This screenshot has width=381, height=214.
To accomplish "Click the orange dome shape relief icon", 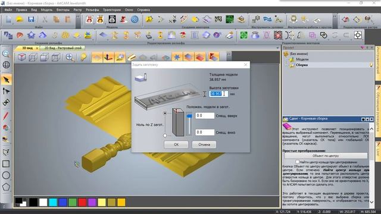I will (20, 35).
